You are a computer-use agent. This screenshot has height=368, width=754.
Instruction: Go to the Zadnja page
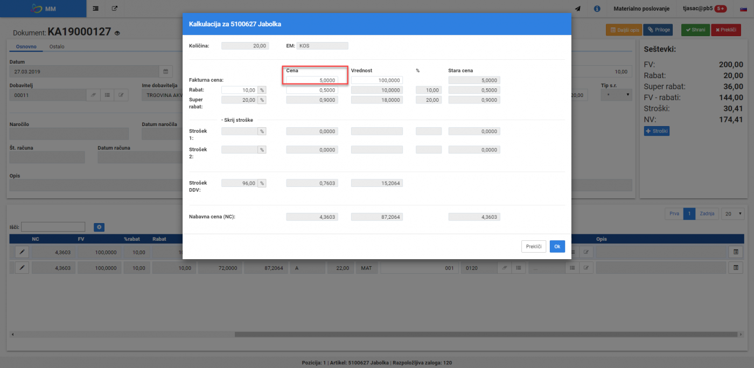click(x=707, y=213)
